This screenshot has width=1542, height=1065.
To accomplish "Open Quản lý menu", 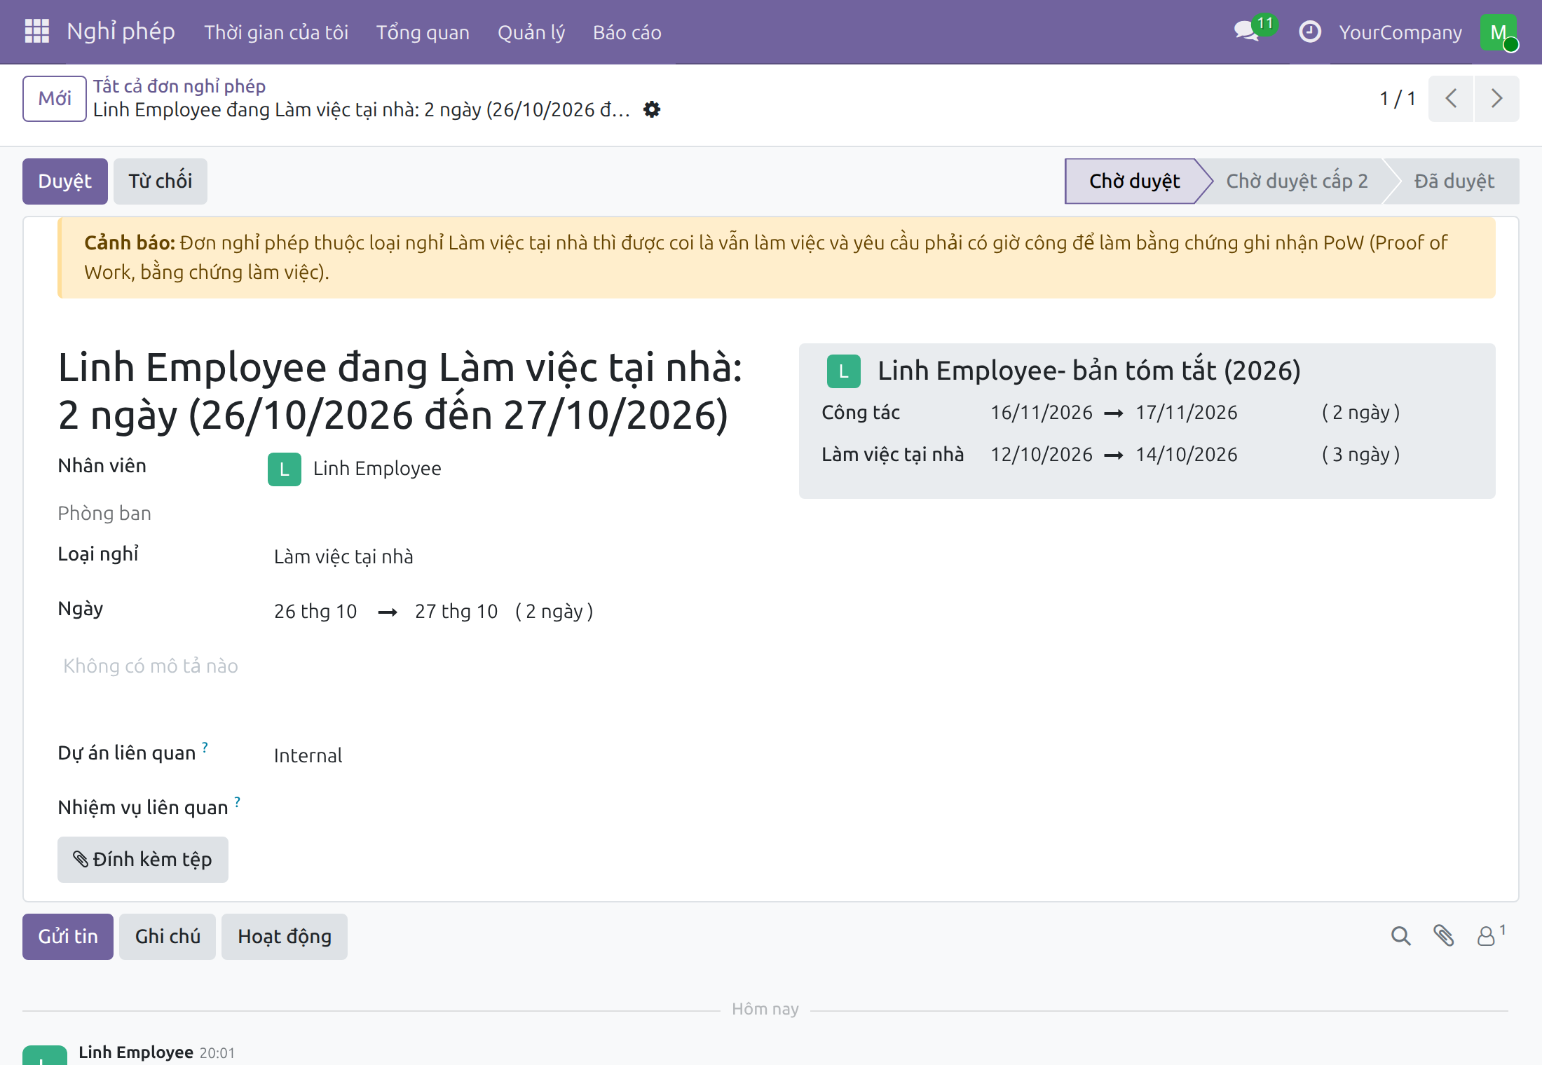I will click(531, 32).
